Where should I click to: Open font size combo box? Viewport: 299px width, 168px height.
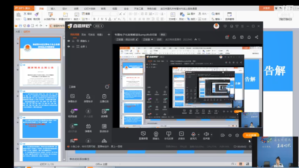[114, 14]
